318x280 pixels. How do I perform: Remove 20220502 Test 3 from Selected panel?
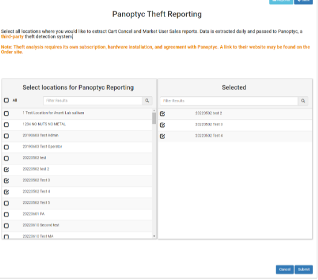(x=163, y=125)
